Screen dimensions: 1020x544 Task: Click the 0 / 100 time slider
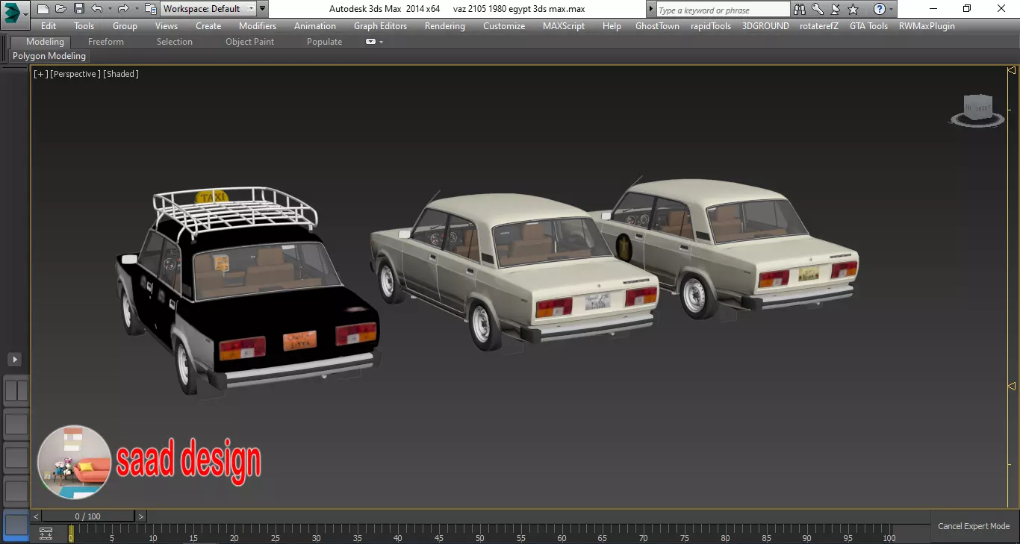(x=88, y=516)
